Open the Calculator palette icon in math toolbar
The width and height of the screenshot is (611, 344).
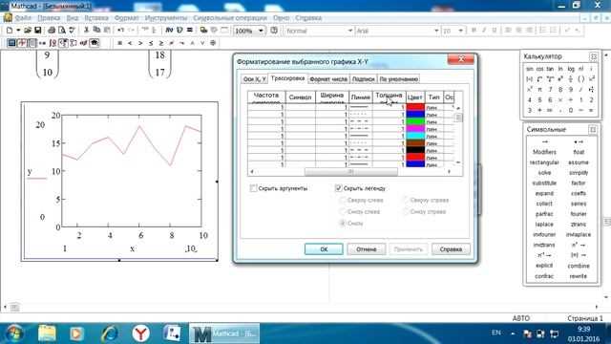pyautogui.click(x=11, y=43)
